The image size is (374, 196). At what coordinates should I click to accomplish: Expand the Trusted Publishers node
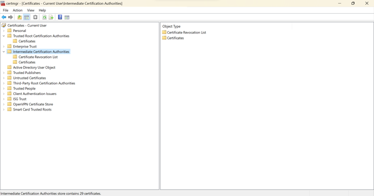click(x=4, y=73)
